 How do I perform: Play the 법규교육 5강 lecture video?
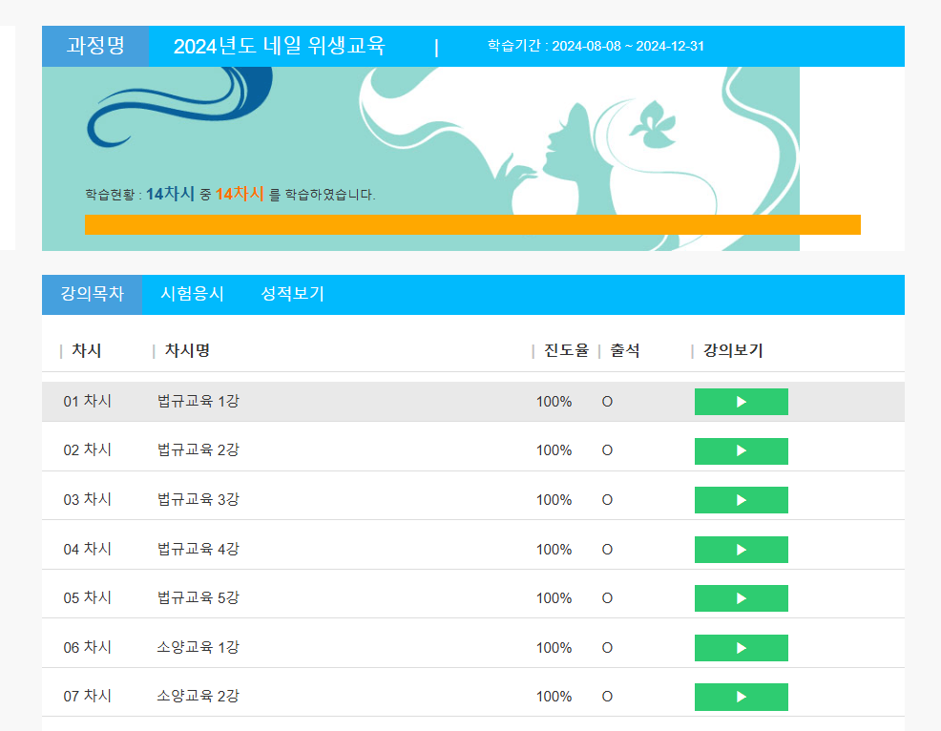click(x=742, y=598)
